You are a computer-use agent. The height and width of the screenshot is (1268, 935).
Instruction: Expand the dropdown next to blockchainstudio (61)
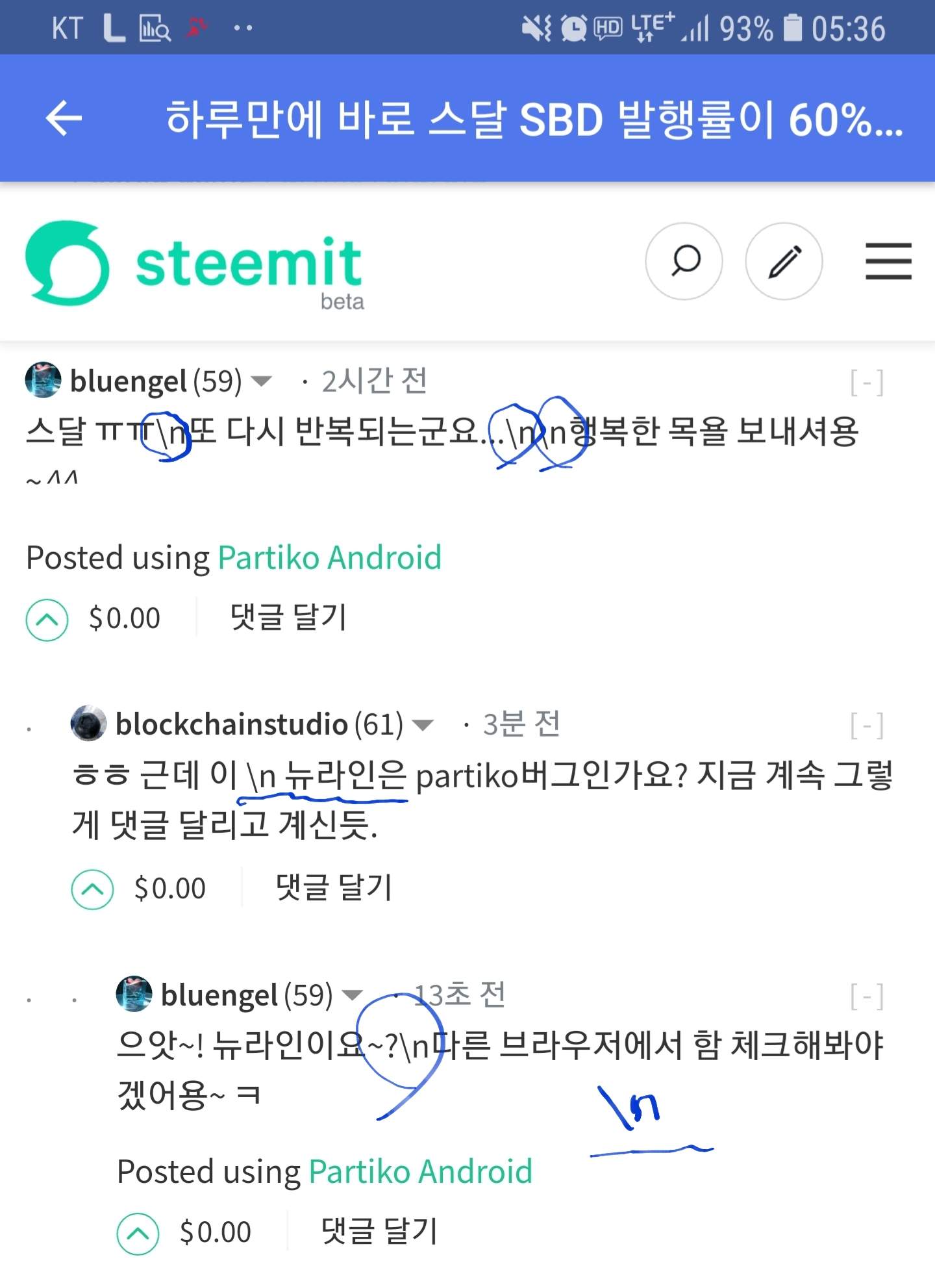pos(423,724)
